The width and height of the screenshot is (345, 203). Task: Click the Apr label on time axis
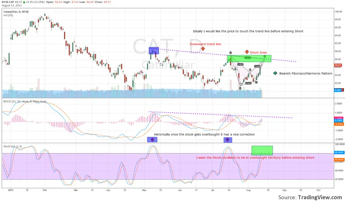pos(108,190)
